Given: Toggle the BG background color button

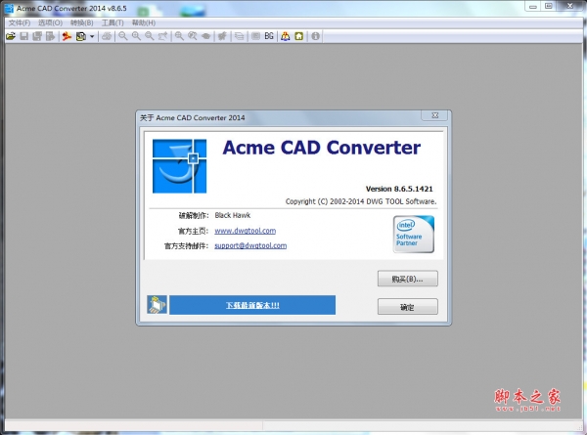Looking at the screenshot, I should [269, 36].
